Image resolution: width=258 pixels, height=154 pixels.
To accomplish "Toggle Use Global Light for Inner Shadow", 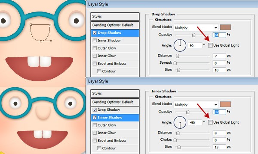I will click(210, 122).
